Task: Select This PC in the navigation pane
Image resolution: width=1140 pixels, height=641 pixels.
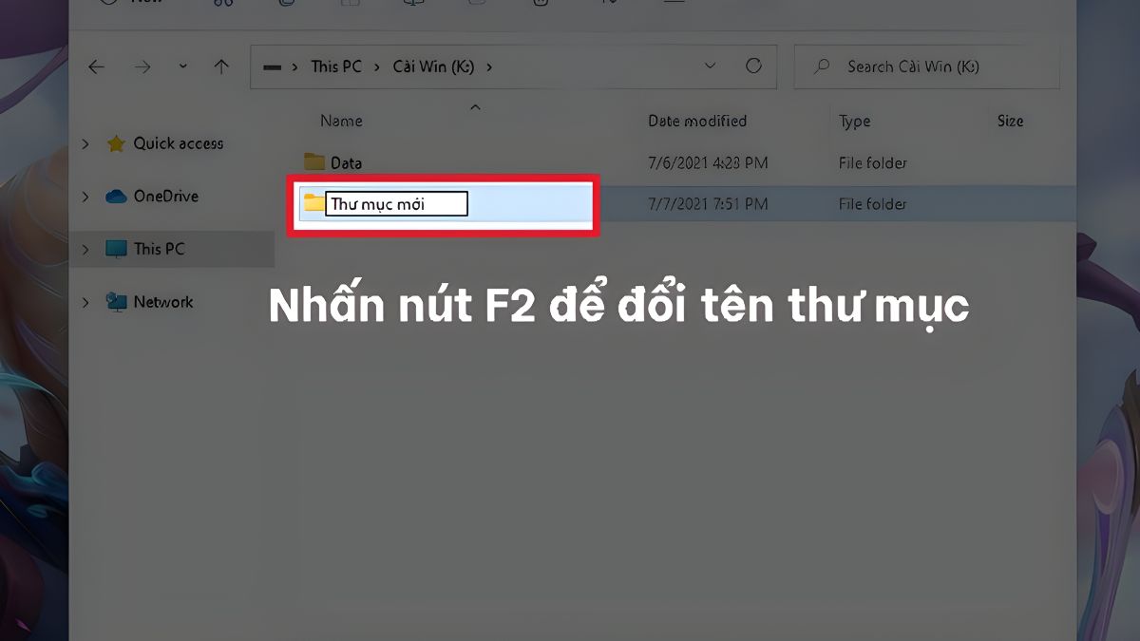Action: 159,249
